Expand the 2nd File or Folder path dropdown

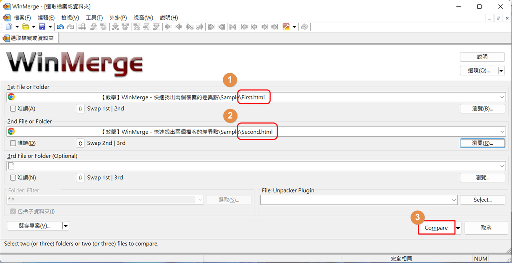click(x=502, y=131)
